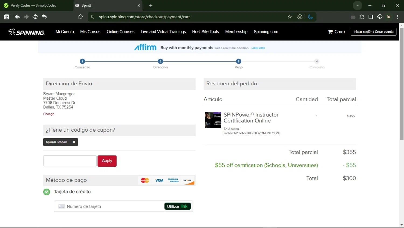
Task: Open the Membership menu item
Action: [236, 32]
